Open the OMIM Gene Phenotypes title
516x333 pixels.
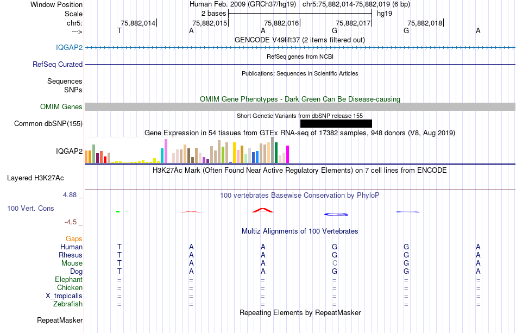300,99
